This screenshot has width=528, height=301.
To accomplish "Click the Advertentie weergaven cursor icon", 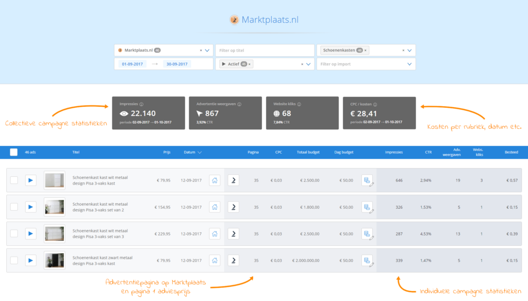I will [200, 113].
